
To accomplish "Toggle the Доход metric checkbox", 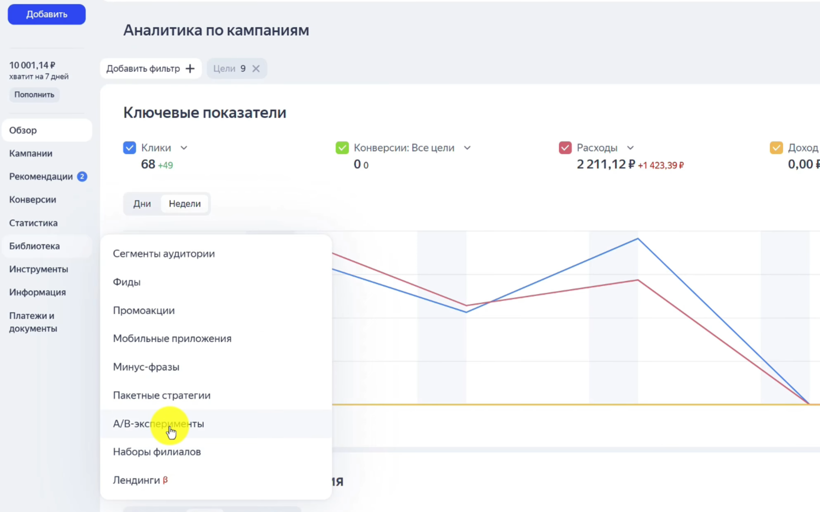I will (776, 147).
